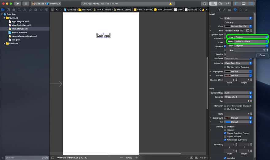Zoom in the storyboard canvas
Screen dimensions: 270x160
[137, 158]
